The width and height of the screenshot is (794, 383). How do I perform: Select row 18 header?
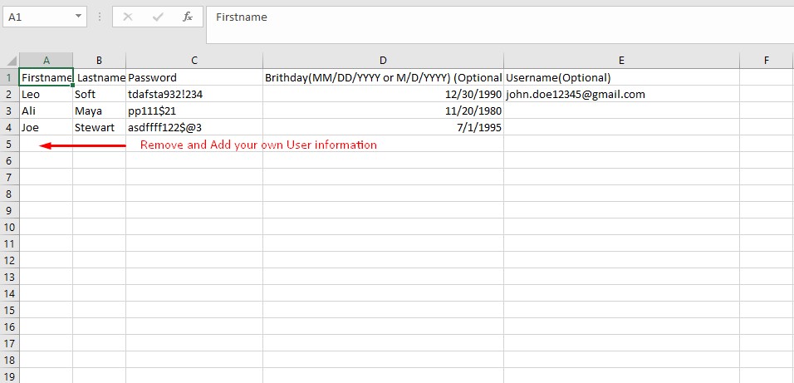coord(10,361)
